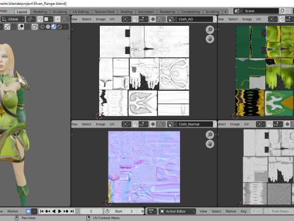Open the transform pivot point dropdown

click(31, 19)
